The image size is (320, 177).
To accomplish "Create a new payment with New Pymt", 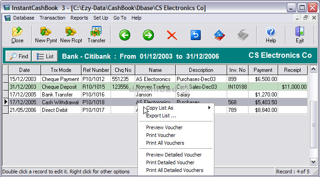I will [46, 35].
